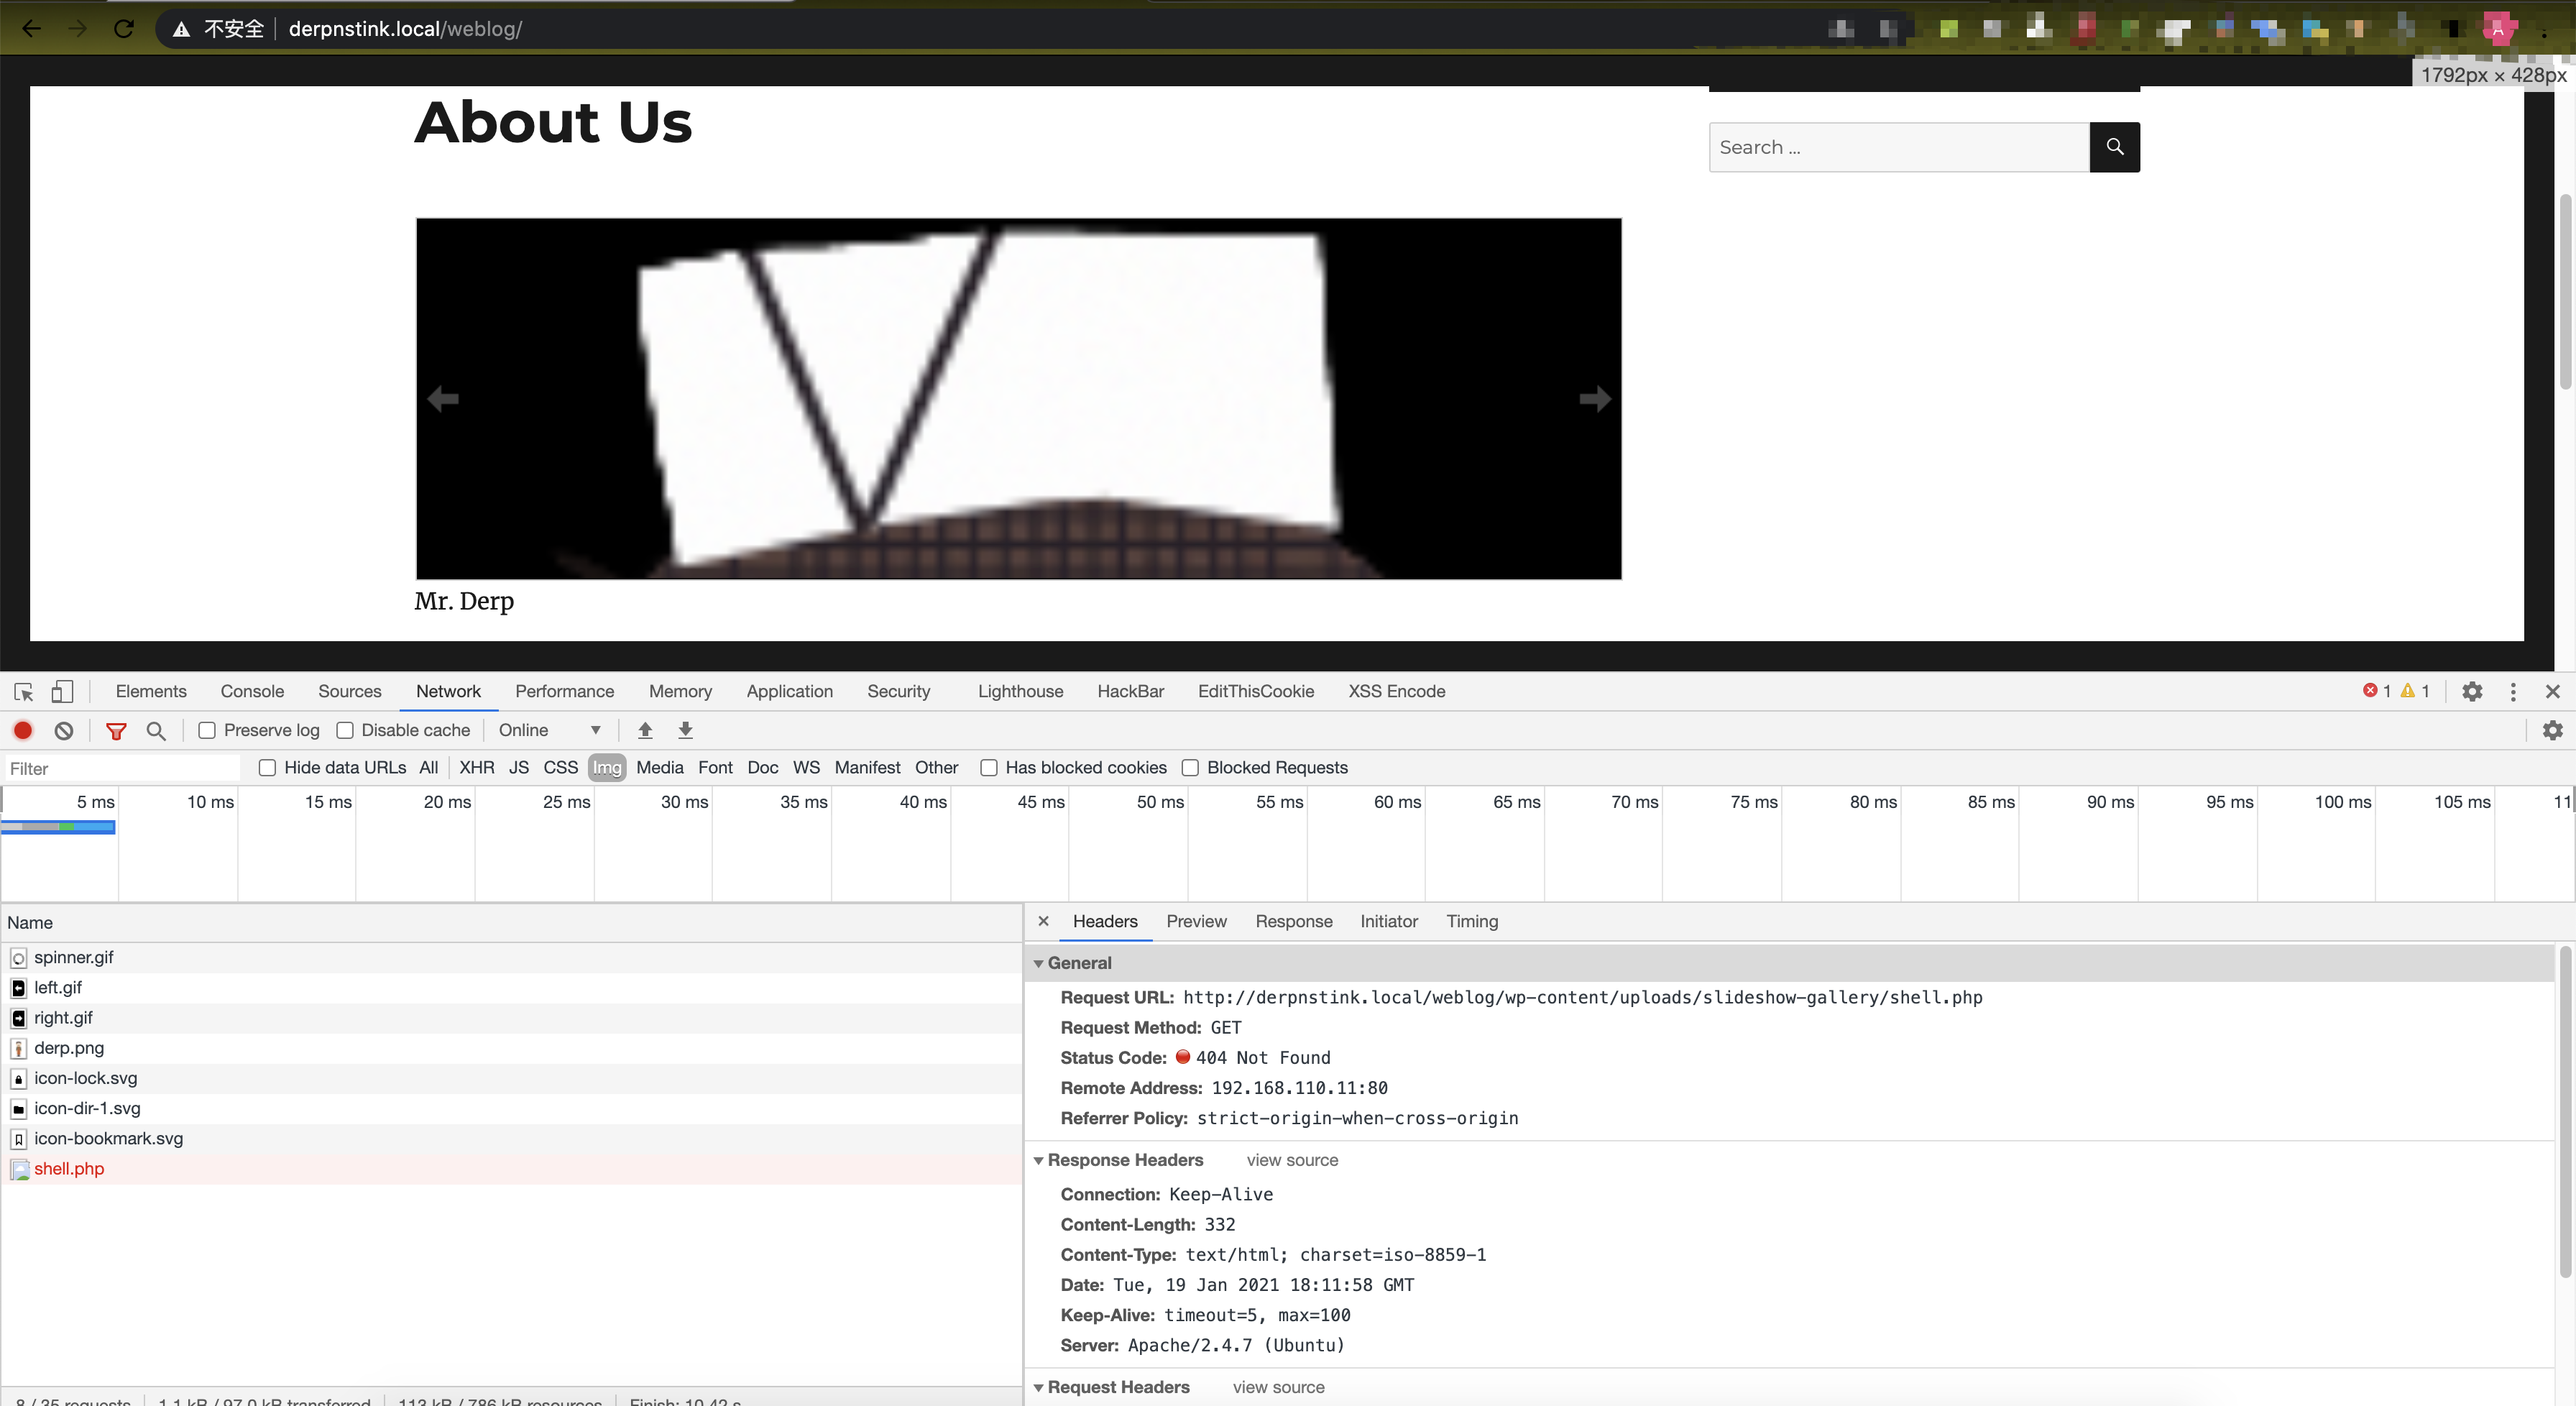The height and width of the screenshot is (1406, 2576).
Task: Reload the page with refresh icon
Action: click(x=123, y=28)
